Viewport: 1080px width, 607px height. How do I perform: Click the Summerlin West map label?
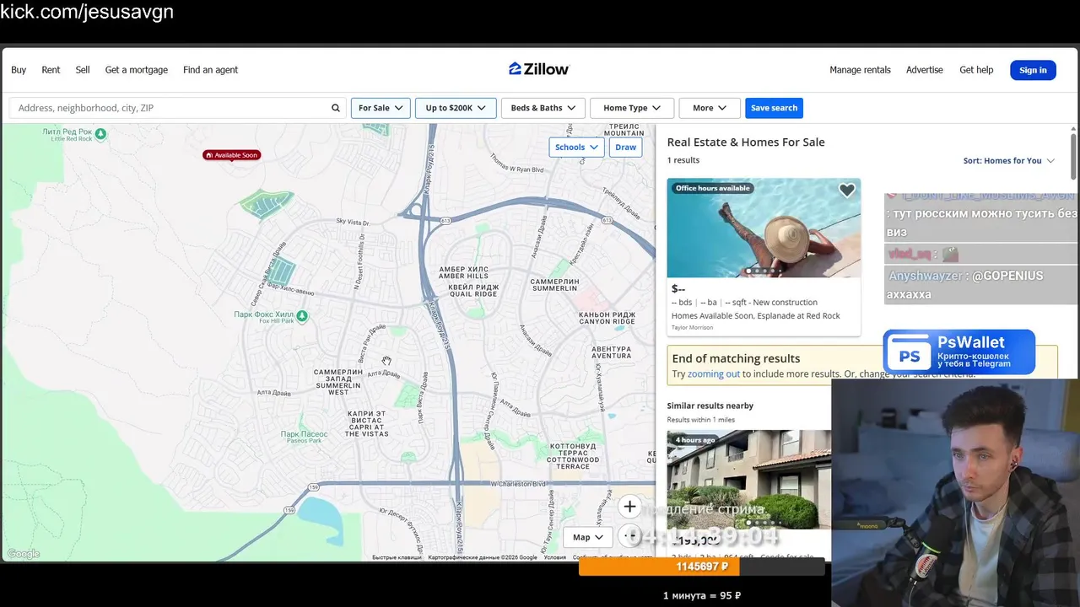(338, 382)
